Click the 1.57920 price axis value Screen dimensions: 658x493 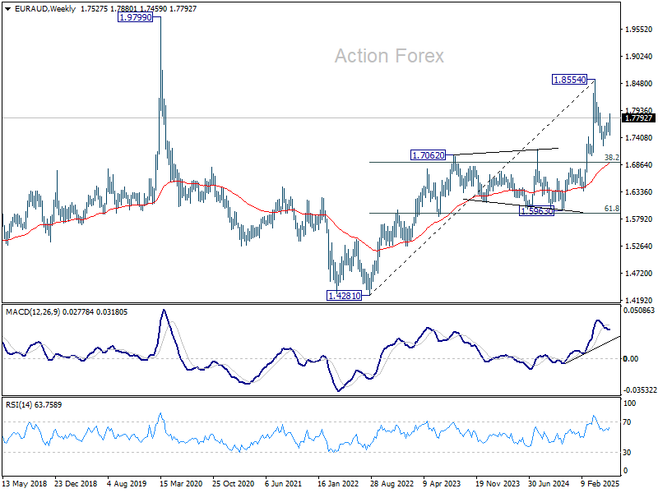[639, 219]
